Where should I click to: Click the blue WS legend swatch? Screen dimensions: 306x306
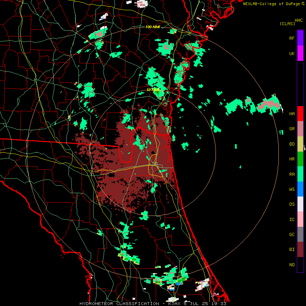[300, 189]
